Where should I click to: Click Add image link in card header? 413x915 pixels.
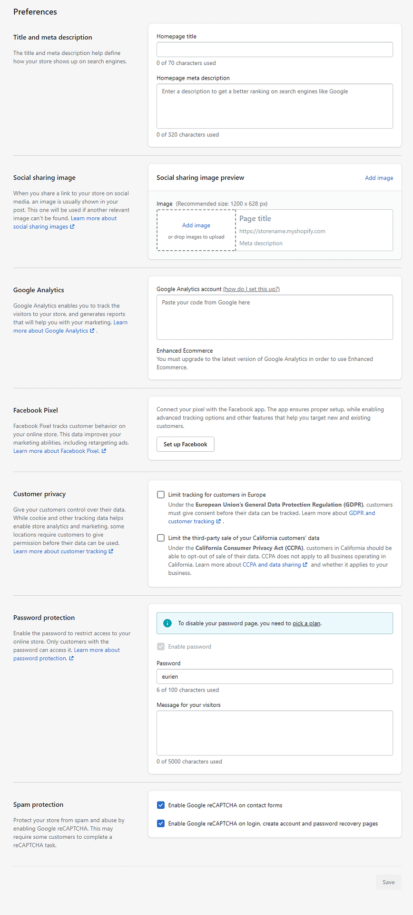coord(379,178)
